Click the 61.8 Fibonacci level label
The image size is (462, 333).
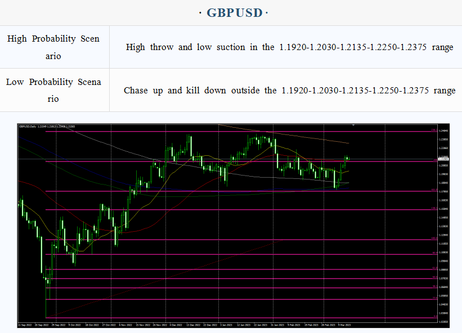point(435,268)
